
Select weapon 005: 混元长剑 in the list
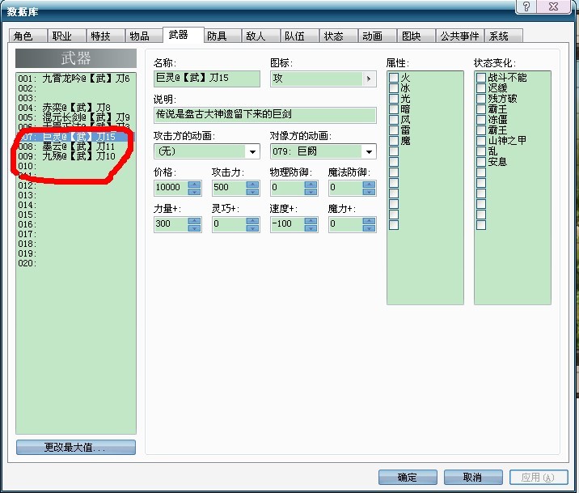[x=76, y=117]
